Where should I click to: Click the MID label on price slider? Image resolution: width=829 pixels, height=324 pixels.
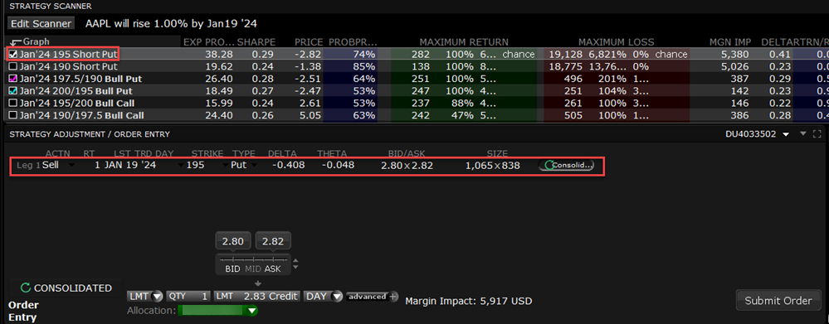click(x=253, y=269)
